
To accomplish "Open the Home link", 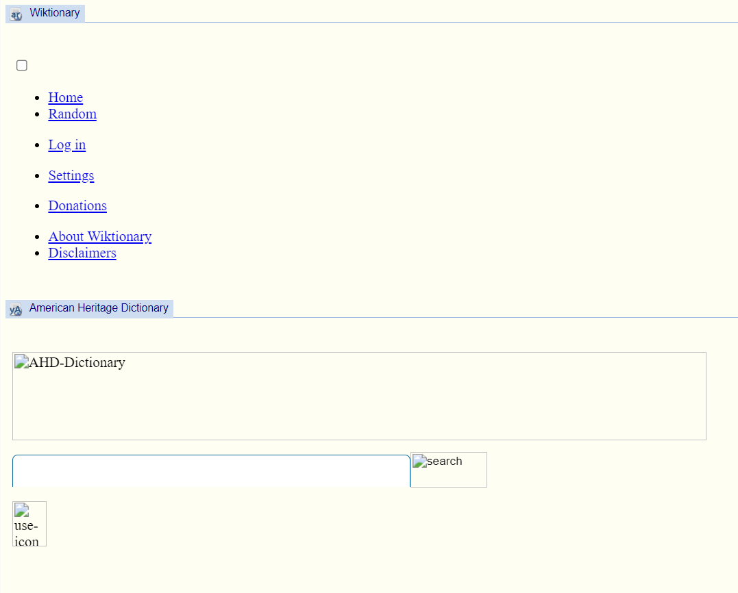I will click(x=65, y=97).
